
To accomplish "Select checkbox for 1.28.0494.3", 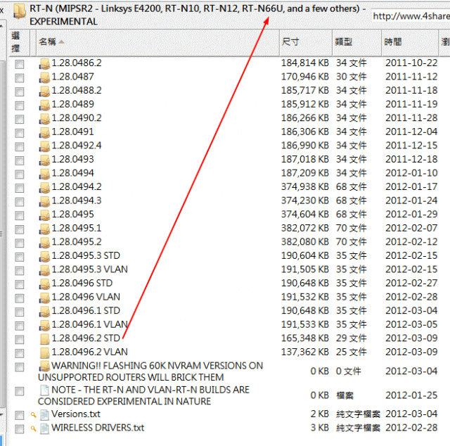I will pyautogui.click(x=20, y=202).
